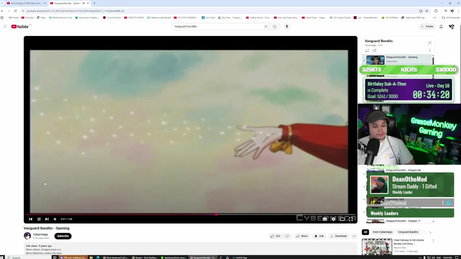Open options for Final Fantasy IX recommendation
The width and height of the screenshot is (461, 259).
[433, 241]
